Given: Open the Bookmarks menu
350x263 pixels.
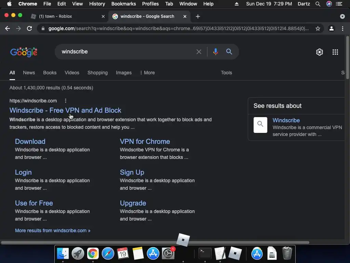Looking at the screenshot, I should click(x=123, y=4).
